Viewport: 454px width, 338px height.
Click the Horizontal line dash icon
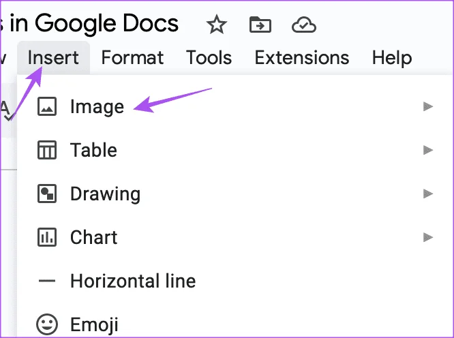coord(47,281)
